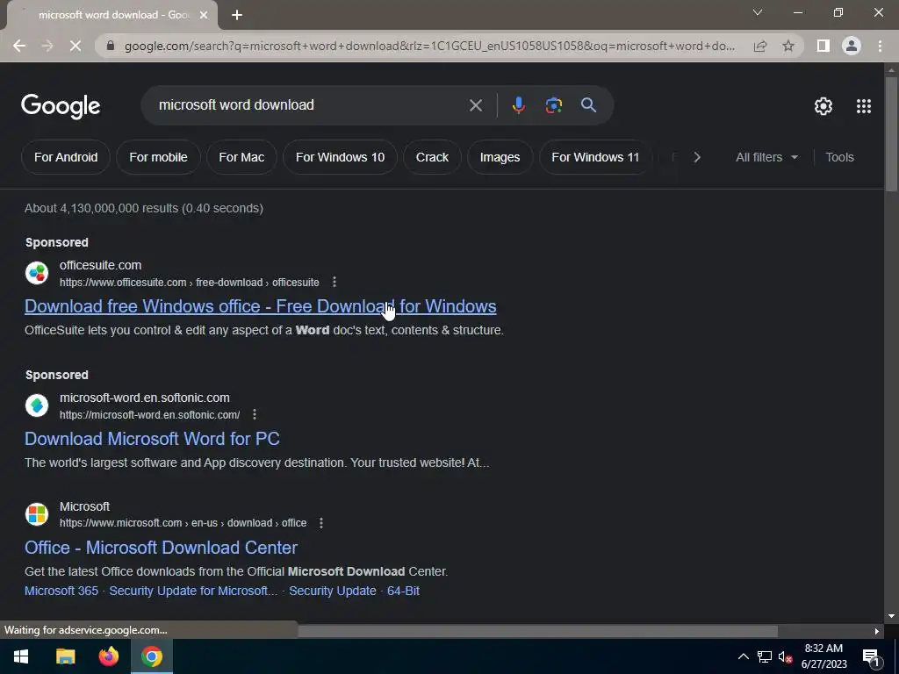Open Office - Microsoft Download Center link
This screenshot has width=899, height=674.
[x=162, y=548]
